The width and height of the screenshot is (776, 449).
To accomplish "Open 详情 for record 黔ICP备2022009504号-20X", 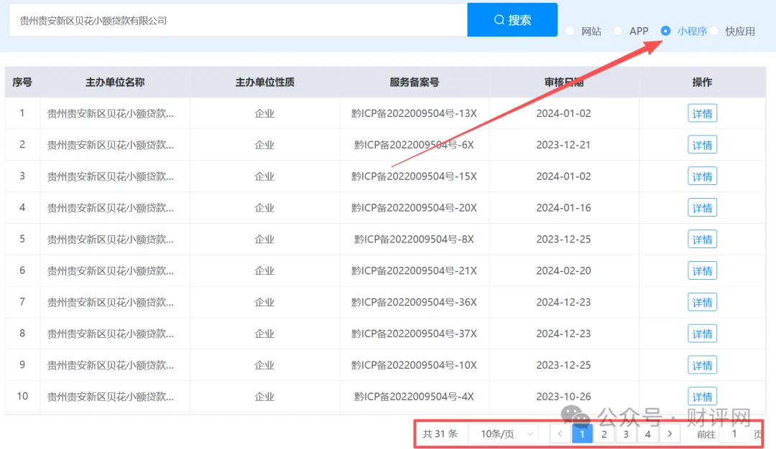I will coord(702,208).
